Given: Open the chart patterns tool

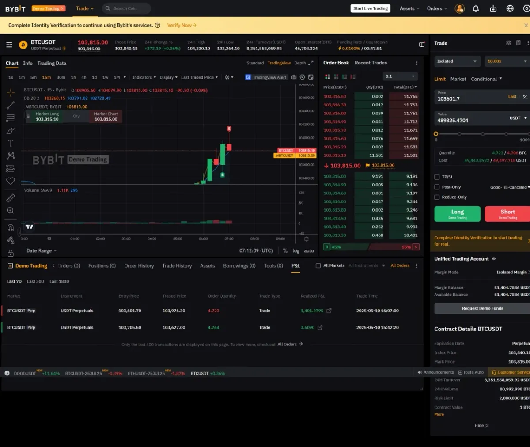Looking at the screenshot, I should pos(11,155).
